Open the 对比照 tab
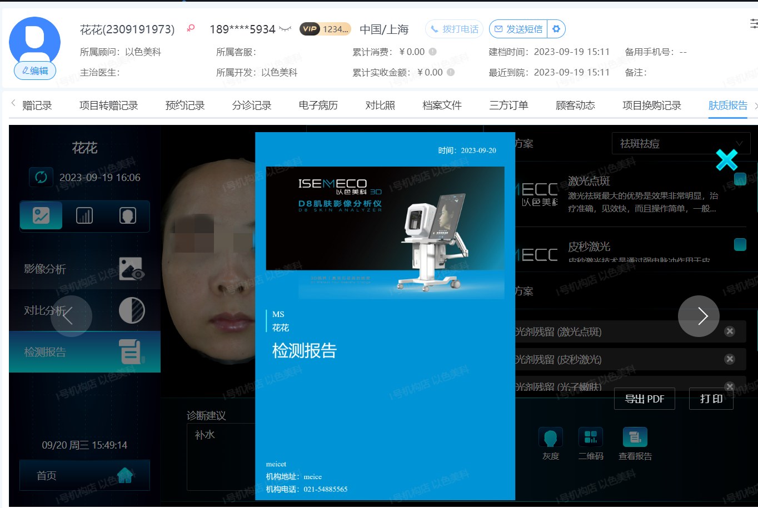This screenshot has height=508, width=758. point(380,105)
